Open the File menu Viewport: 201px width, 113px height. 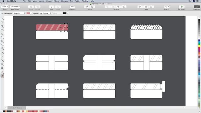pyautogui.click(x=24, y=1)
